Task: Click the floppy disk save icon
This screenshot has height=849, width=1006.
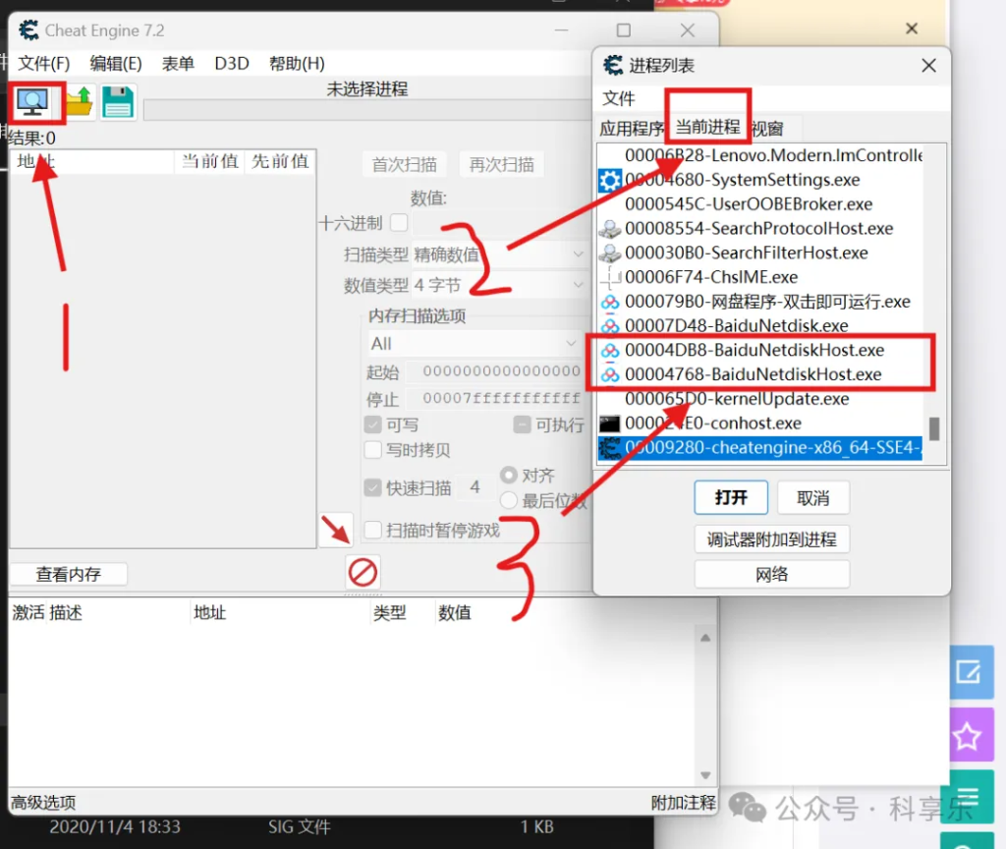Action: (x=118, y=102)
